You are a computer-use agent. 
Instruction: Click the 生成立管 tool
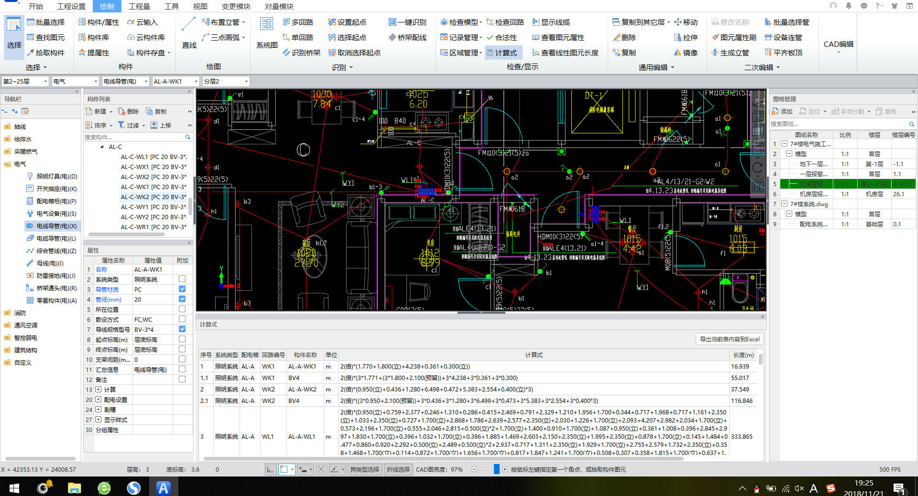coord(730,53)
